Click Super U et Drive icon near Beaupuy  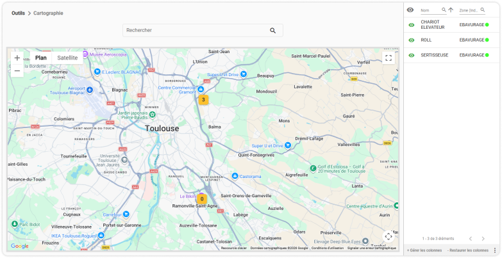[244, 74]
